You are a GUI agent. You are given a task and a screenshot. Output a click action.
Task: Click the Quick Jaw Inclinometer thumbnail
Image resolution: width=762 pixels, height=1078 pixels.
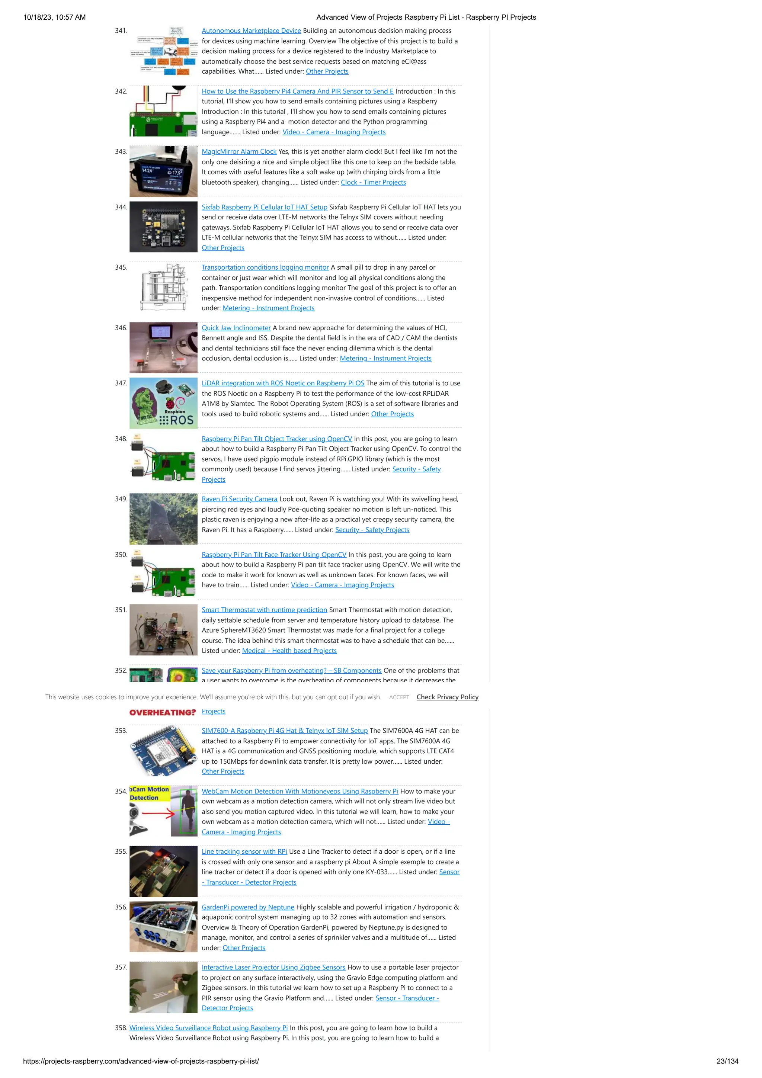point(163,347)
